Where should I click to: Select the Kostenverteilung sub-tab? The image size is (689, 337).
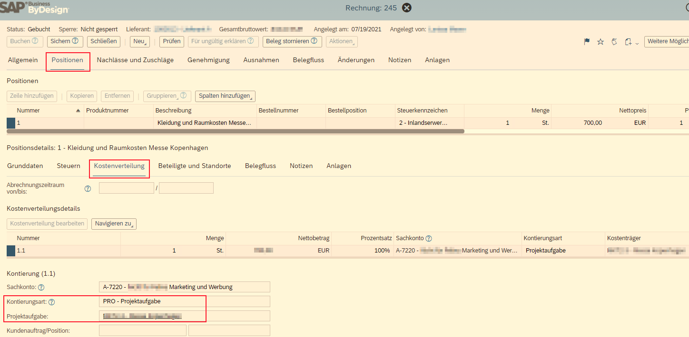pos(119,166)
